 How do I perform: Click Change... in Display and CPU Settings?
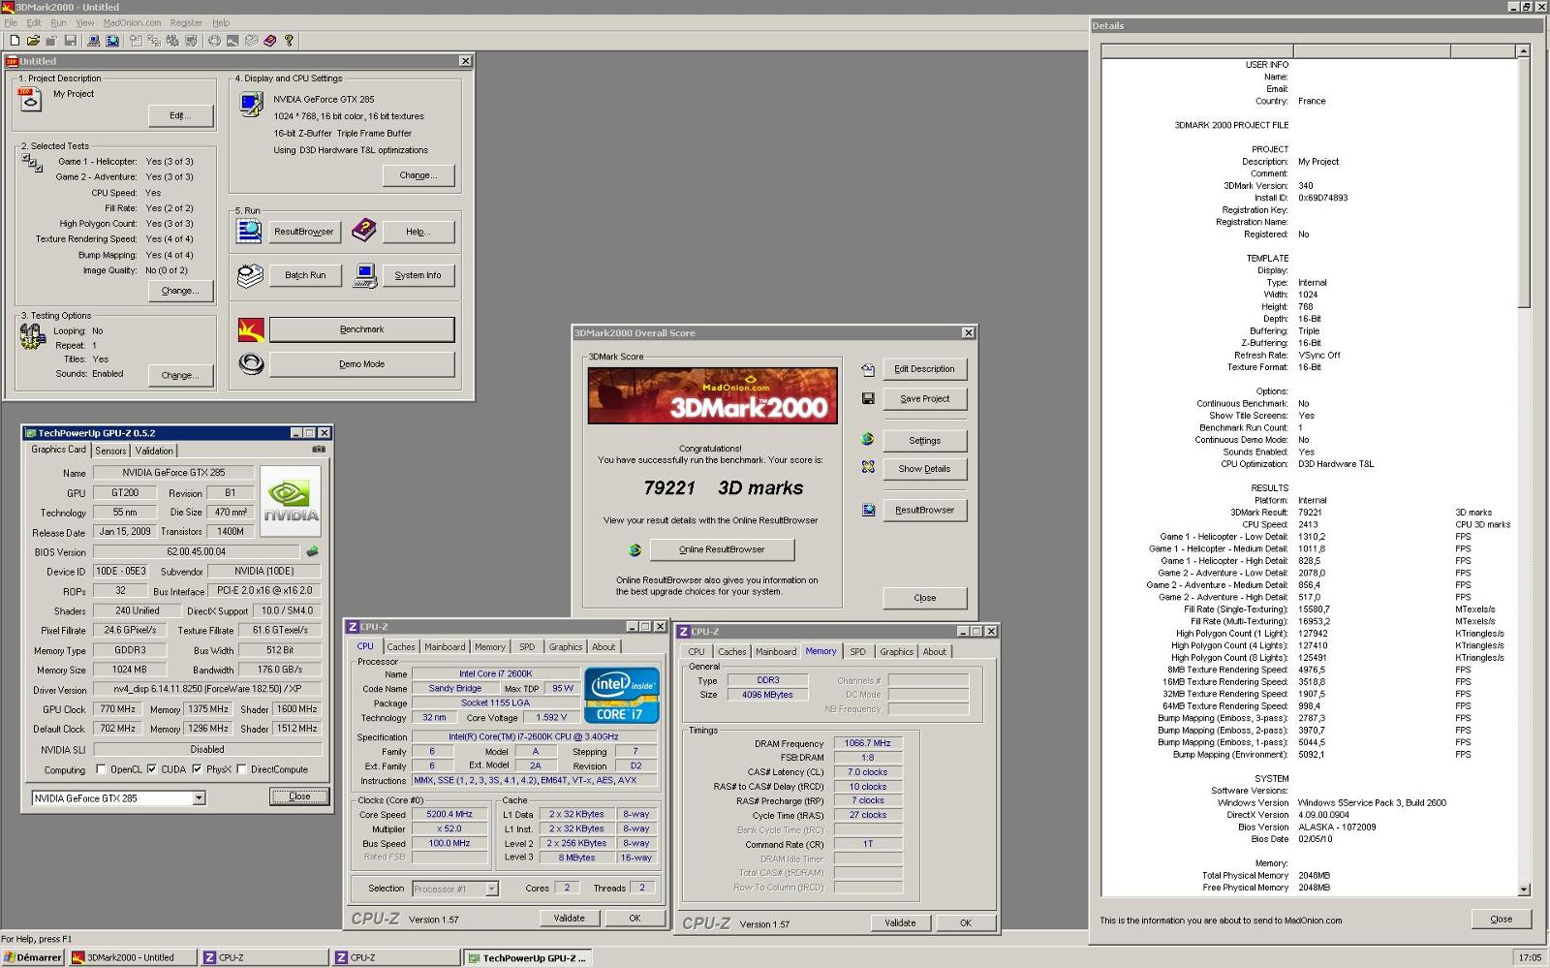[x=418, y=175]
